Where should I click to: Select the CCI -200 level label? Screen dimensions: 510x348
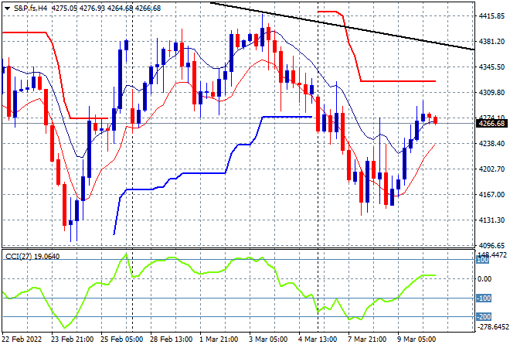484,316
